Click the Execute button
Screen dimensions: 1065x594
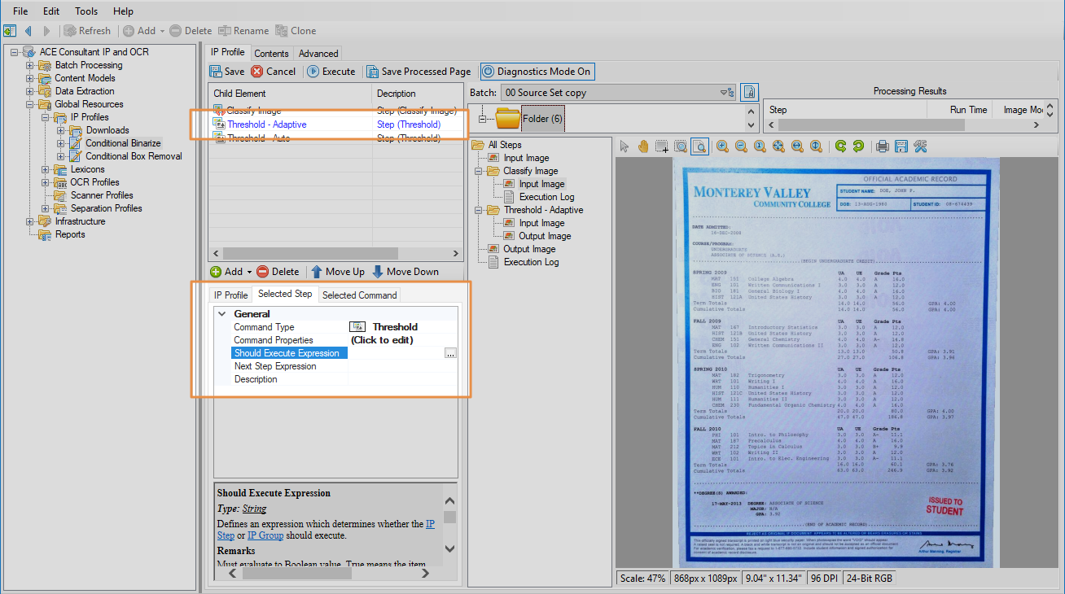pos(331,72)
